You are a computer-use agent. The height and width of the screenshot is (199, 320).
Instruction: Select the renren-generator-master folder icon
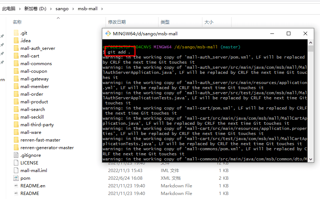click(x=16, y=148)
